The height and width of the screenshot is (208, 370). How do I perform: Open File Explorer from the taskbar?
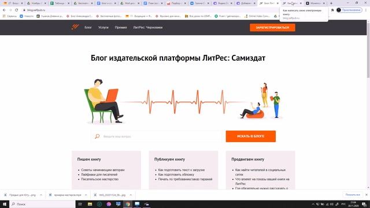click(90, 204)
